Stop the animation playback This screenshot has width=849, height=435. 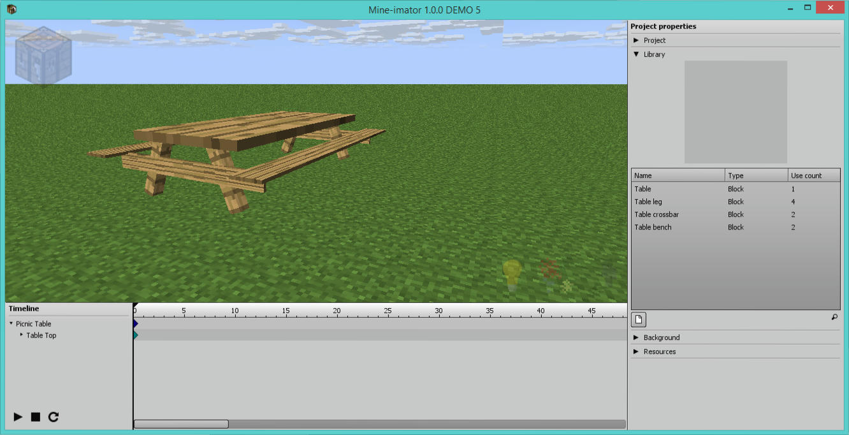pyautogui.click(x=36, y=417)
